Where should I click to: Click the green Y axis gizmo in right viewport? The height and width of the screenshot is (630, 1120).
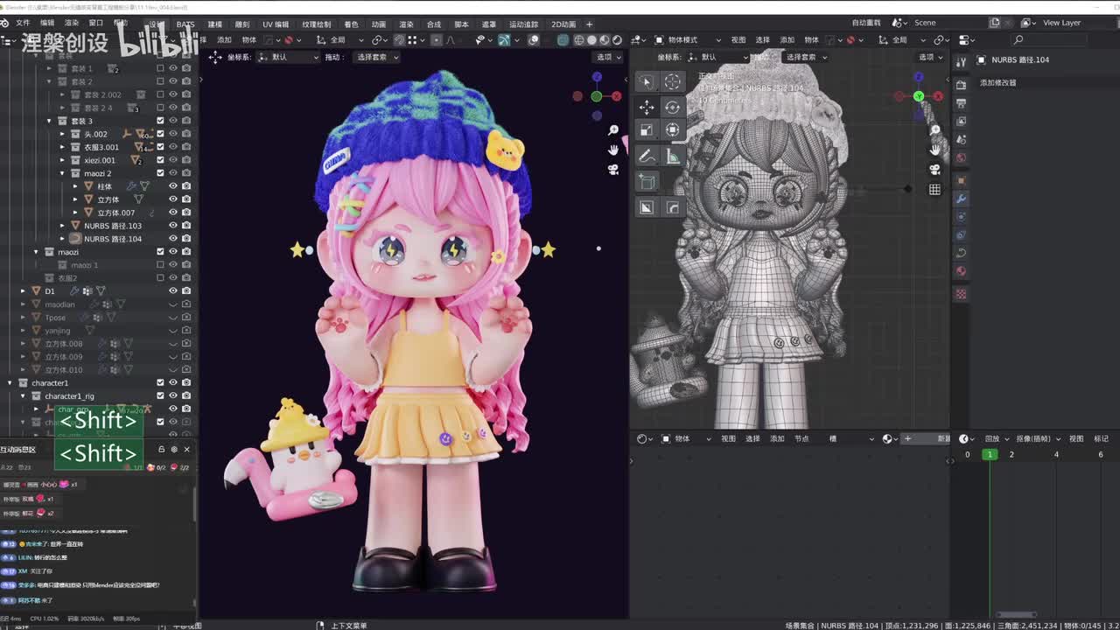[918, 96]
